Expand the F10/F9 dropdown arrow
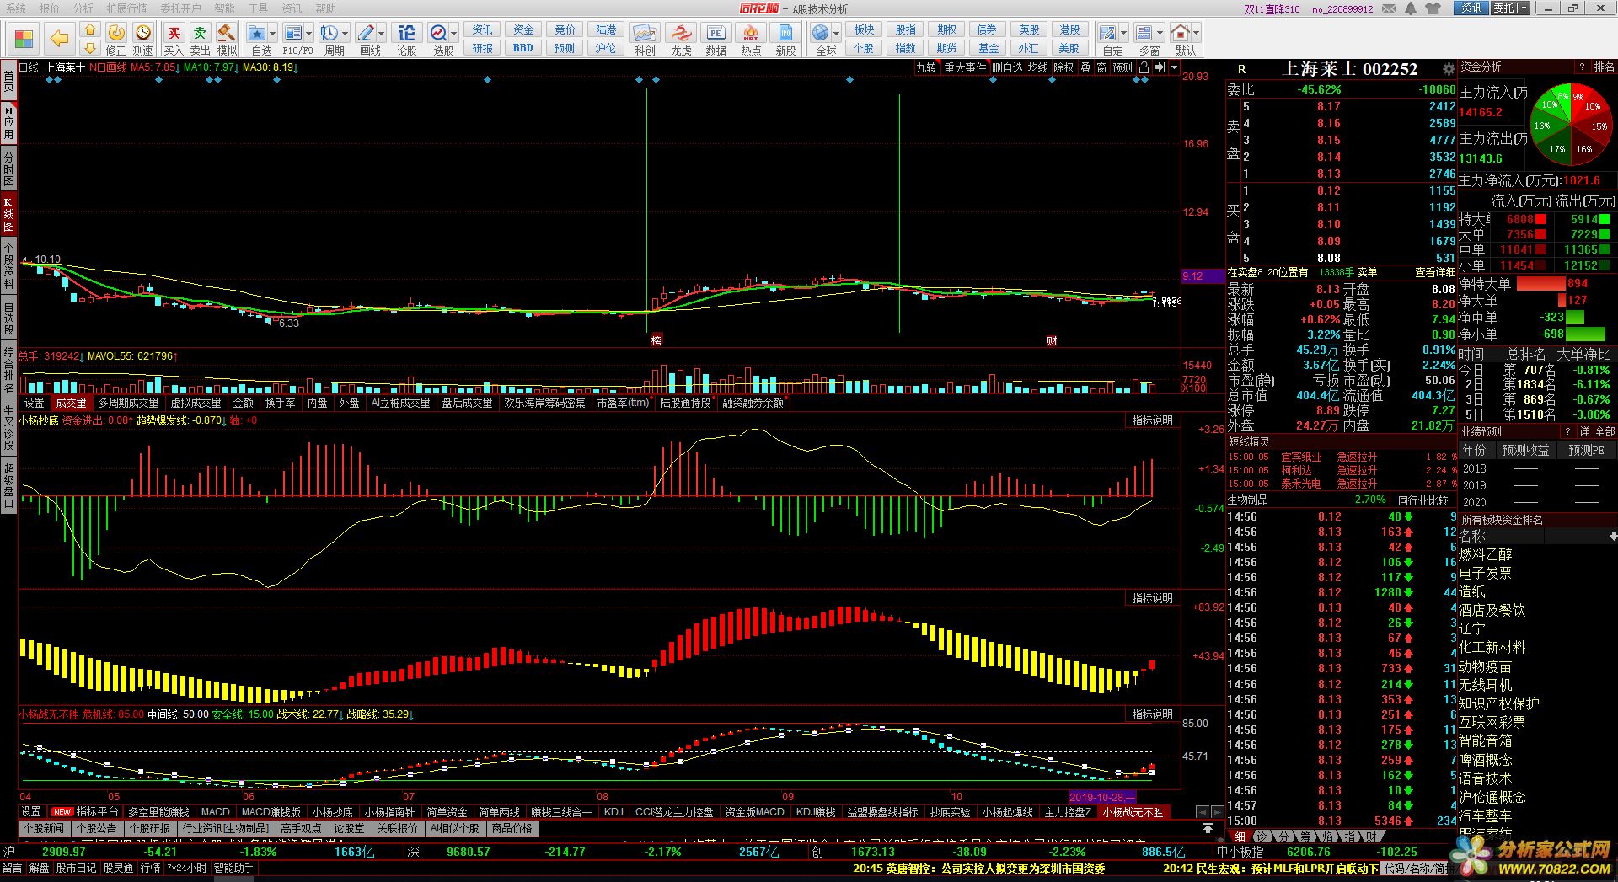 pos(308,34)
